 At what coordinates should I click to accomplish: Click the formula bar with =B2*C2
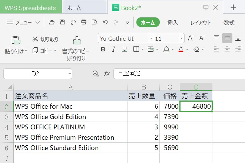click(179, 74)
